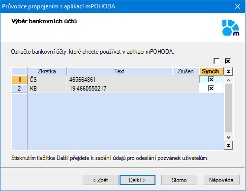Screen dimensions: 246x191
Task: Jump to last row with bottom arrow
Action: (228, 145)
